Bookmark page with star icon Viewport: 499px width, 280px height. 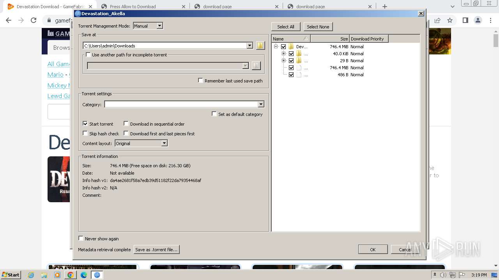pos(450,20)
